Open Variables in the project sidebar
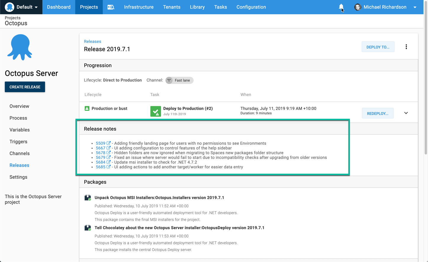 [20, 130]
